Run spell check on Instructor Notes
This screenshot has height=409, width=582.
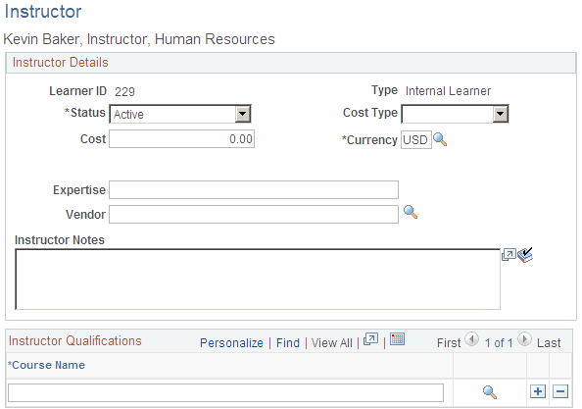525,255
